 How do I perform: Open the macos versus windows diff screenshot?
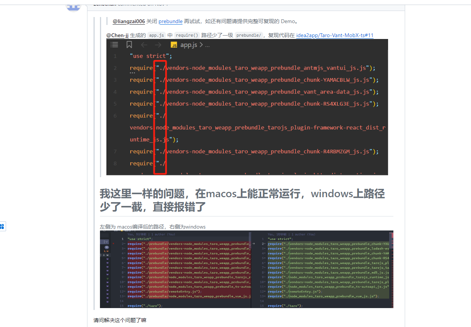click(x=246, y=269)
